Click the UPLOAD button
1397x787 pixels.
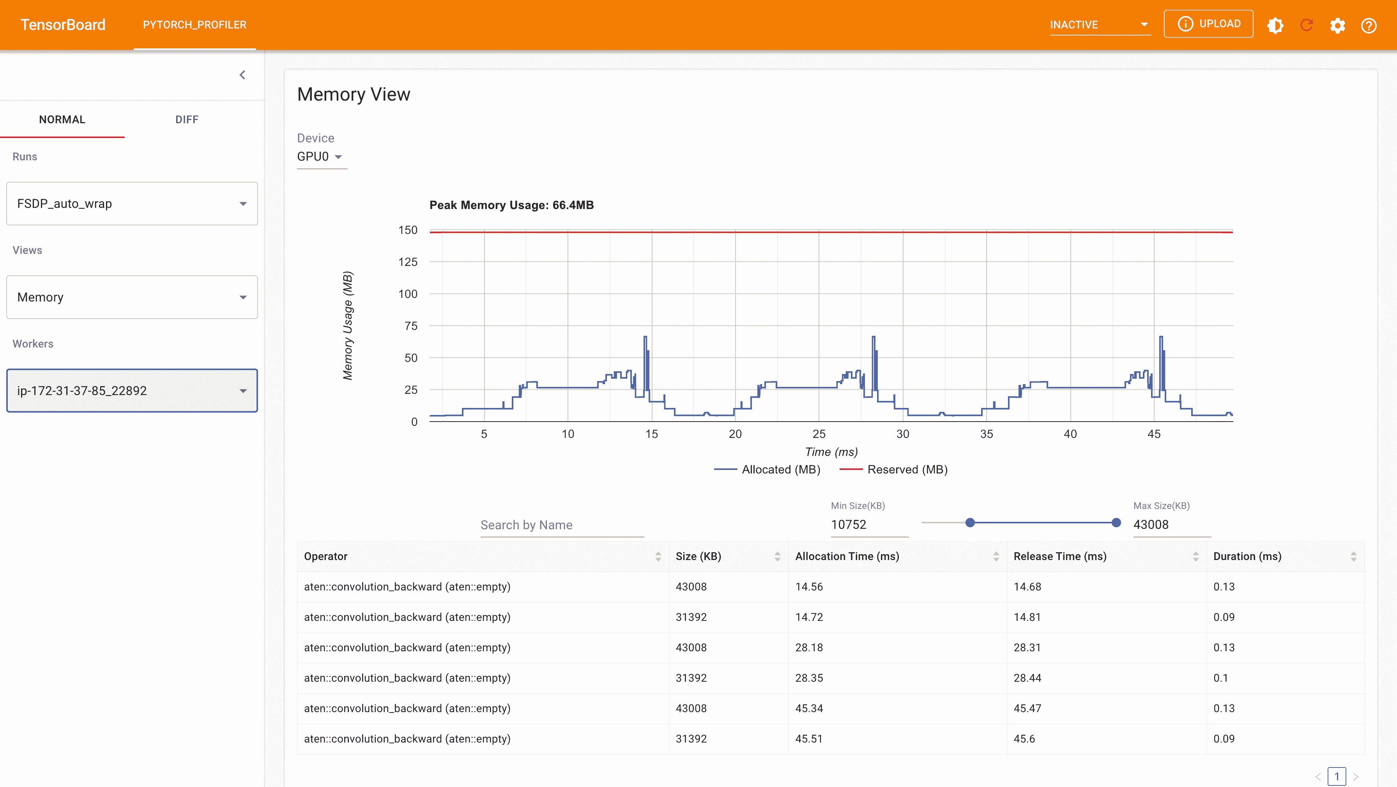coord(1208,24)
